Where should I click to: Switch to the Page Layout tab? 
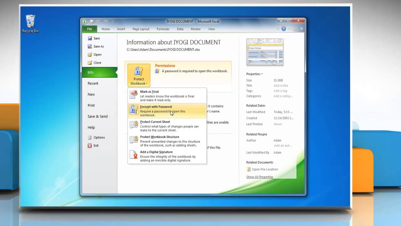coord(141,29)
